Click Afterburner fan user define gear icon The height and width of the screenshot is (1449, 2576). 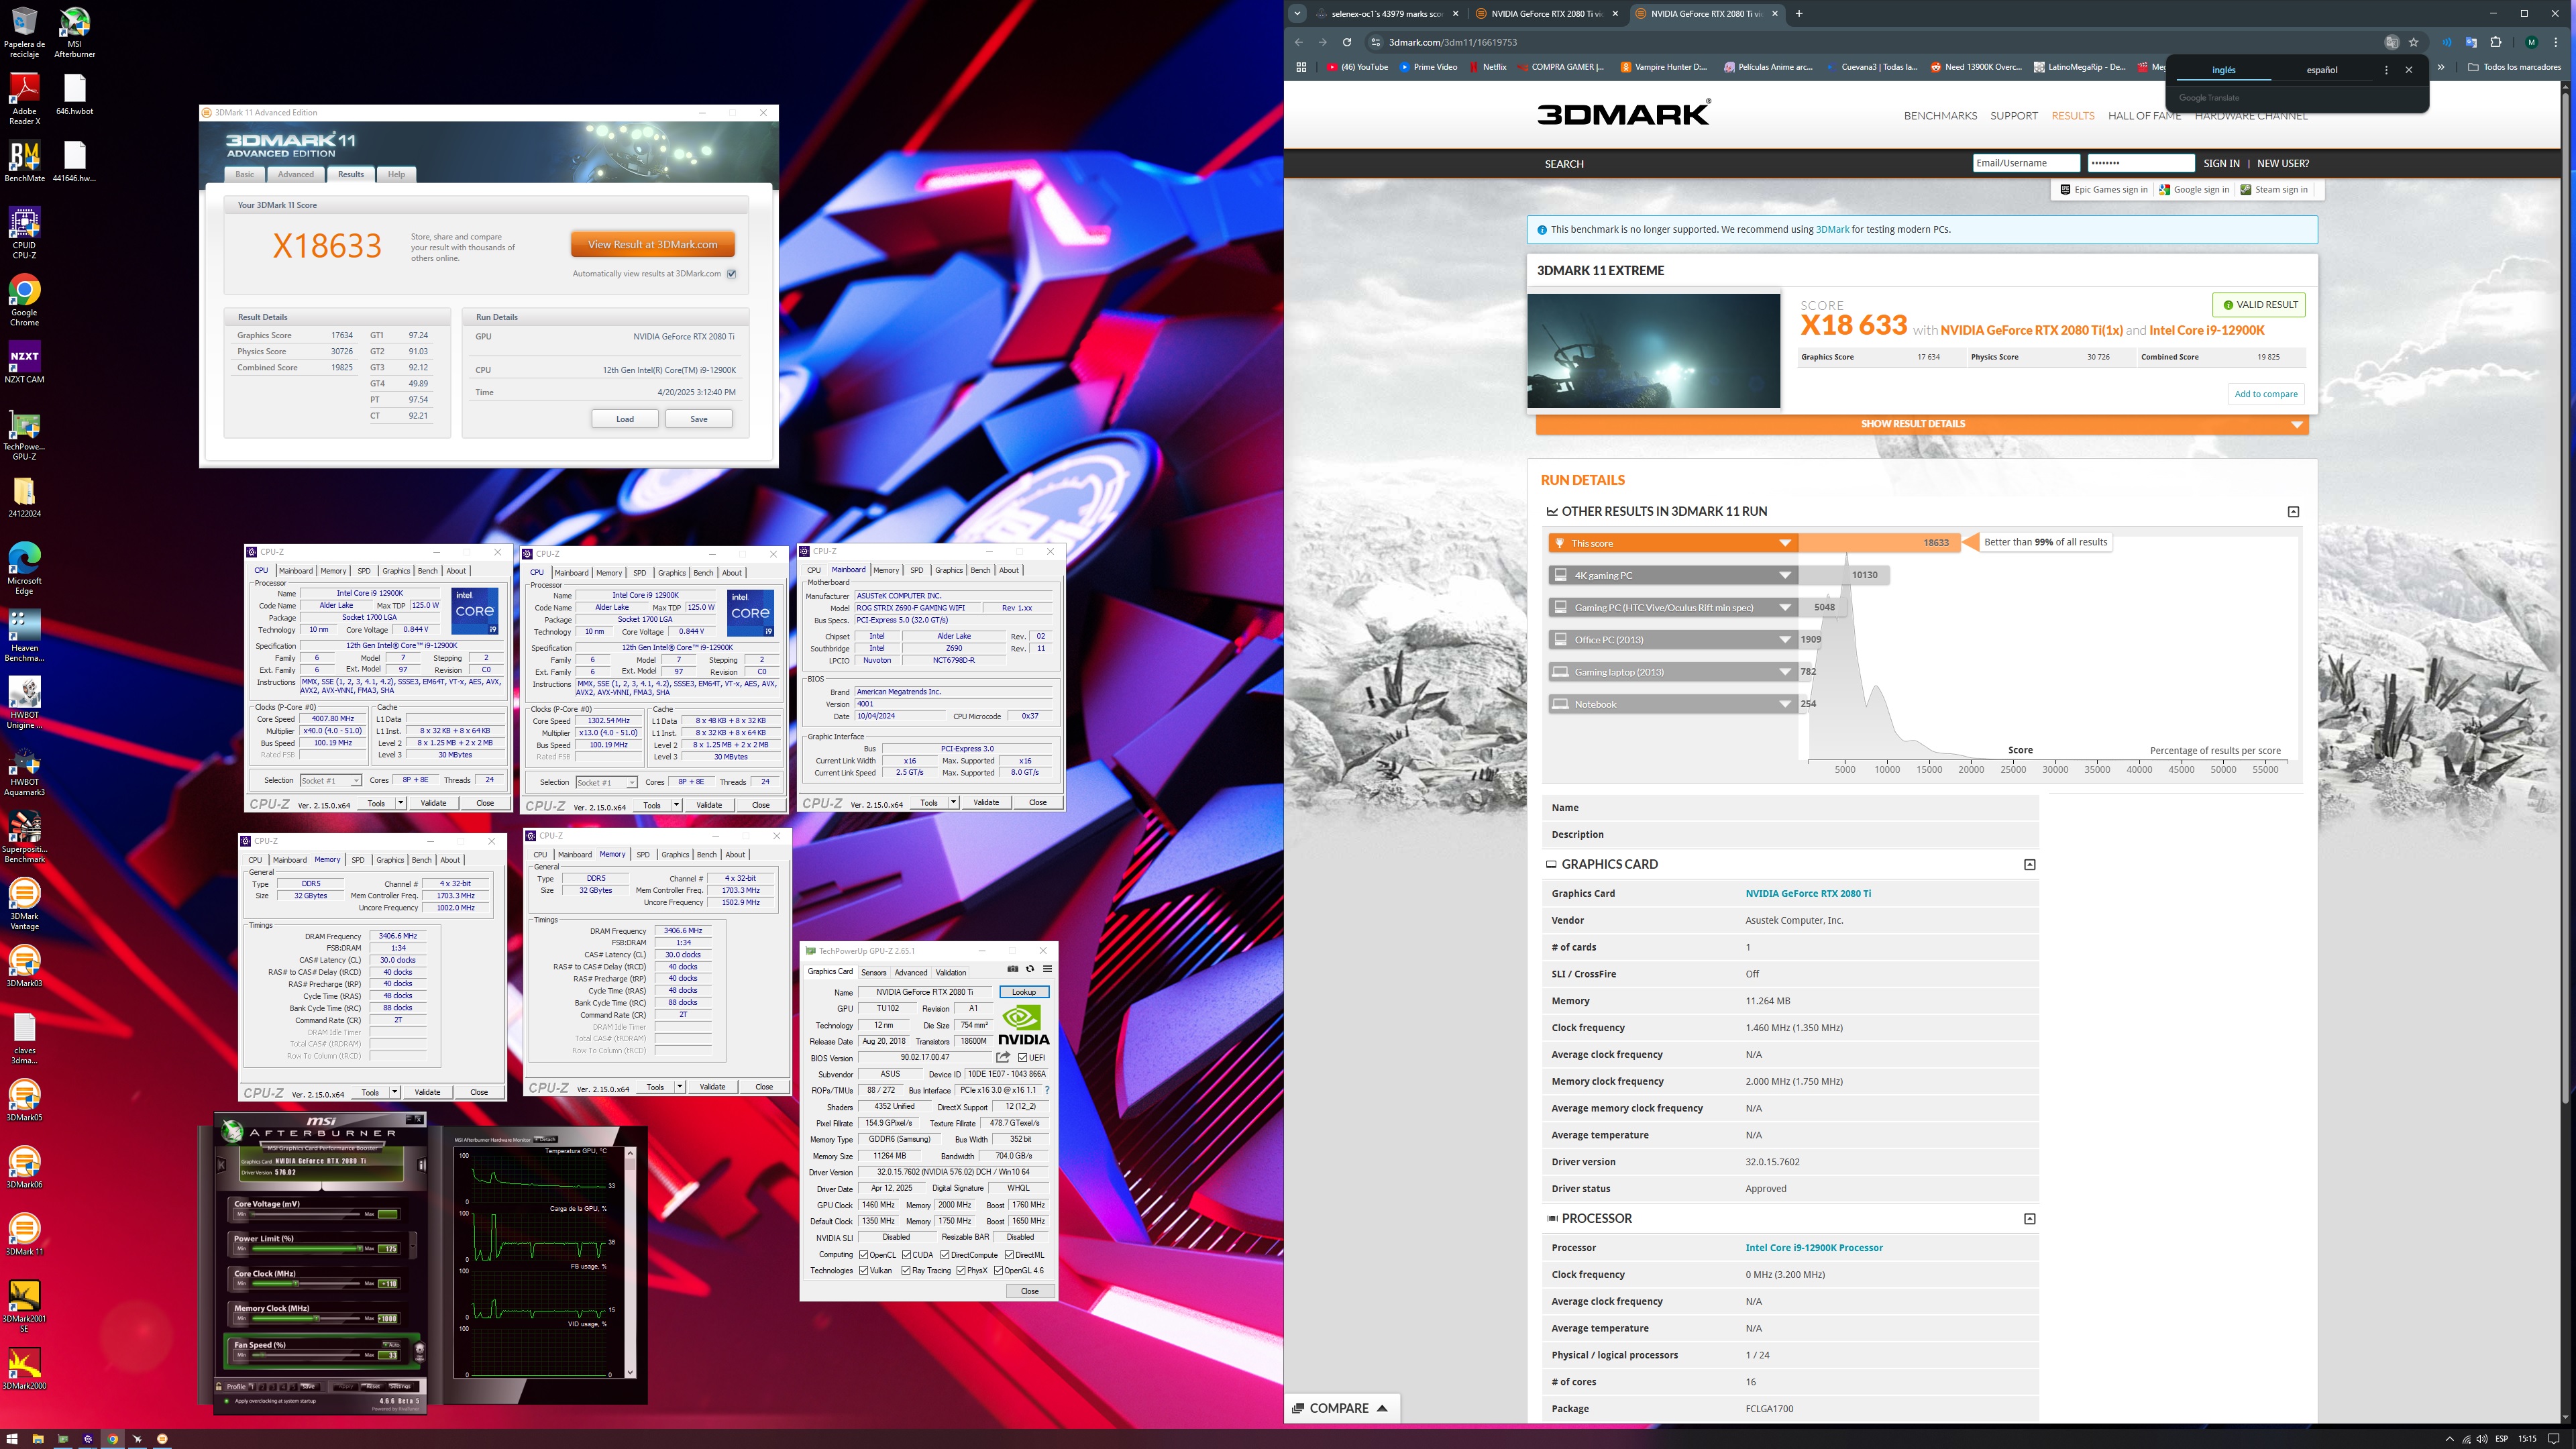420,1353
